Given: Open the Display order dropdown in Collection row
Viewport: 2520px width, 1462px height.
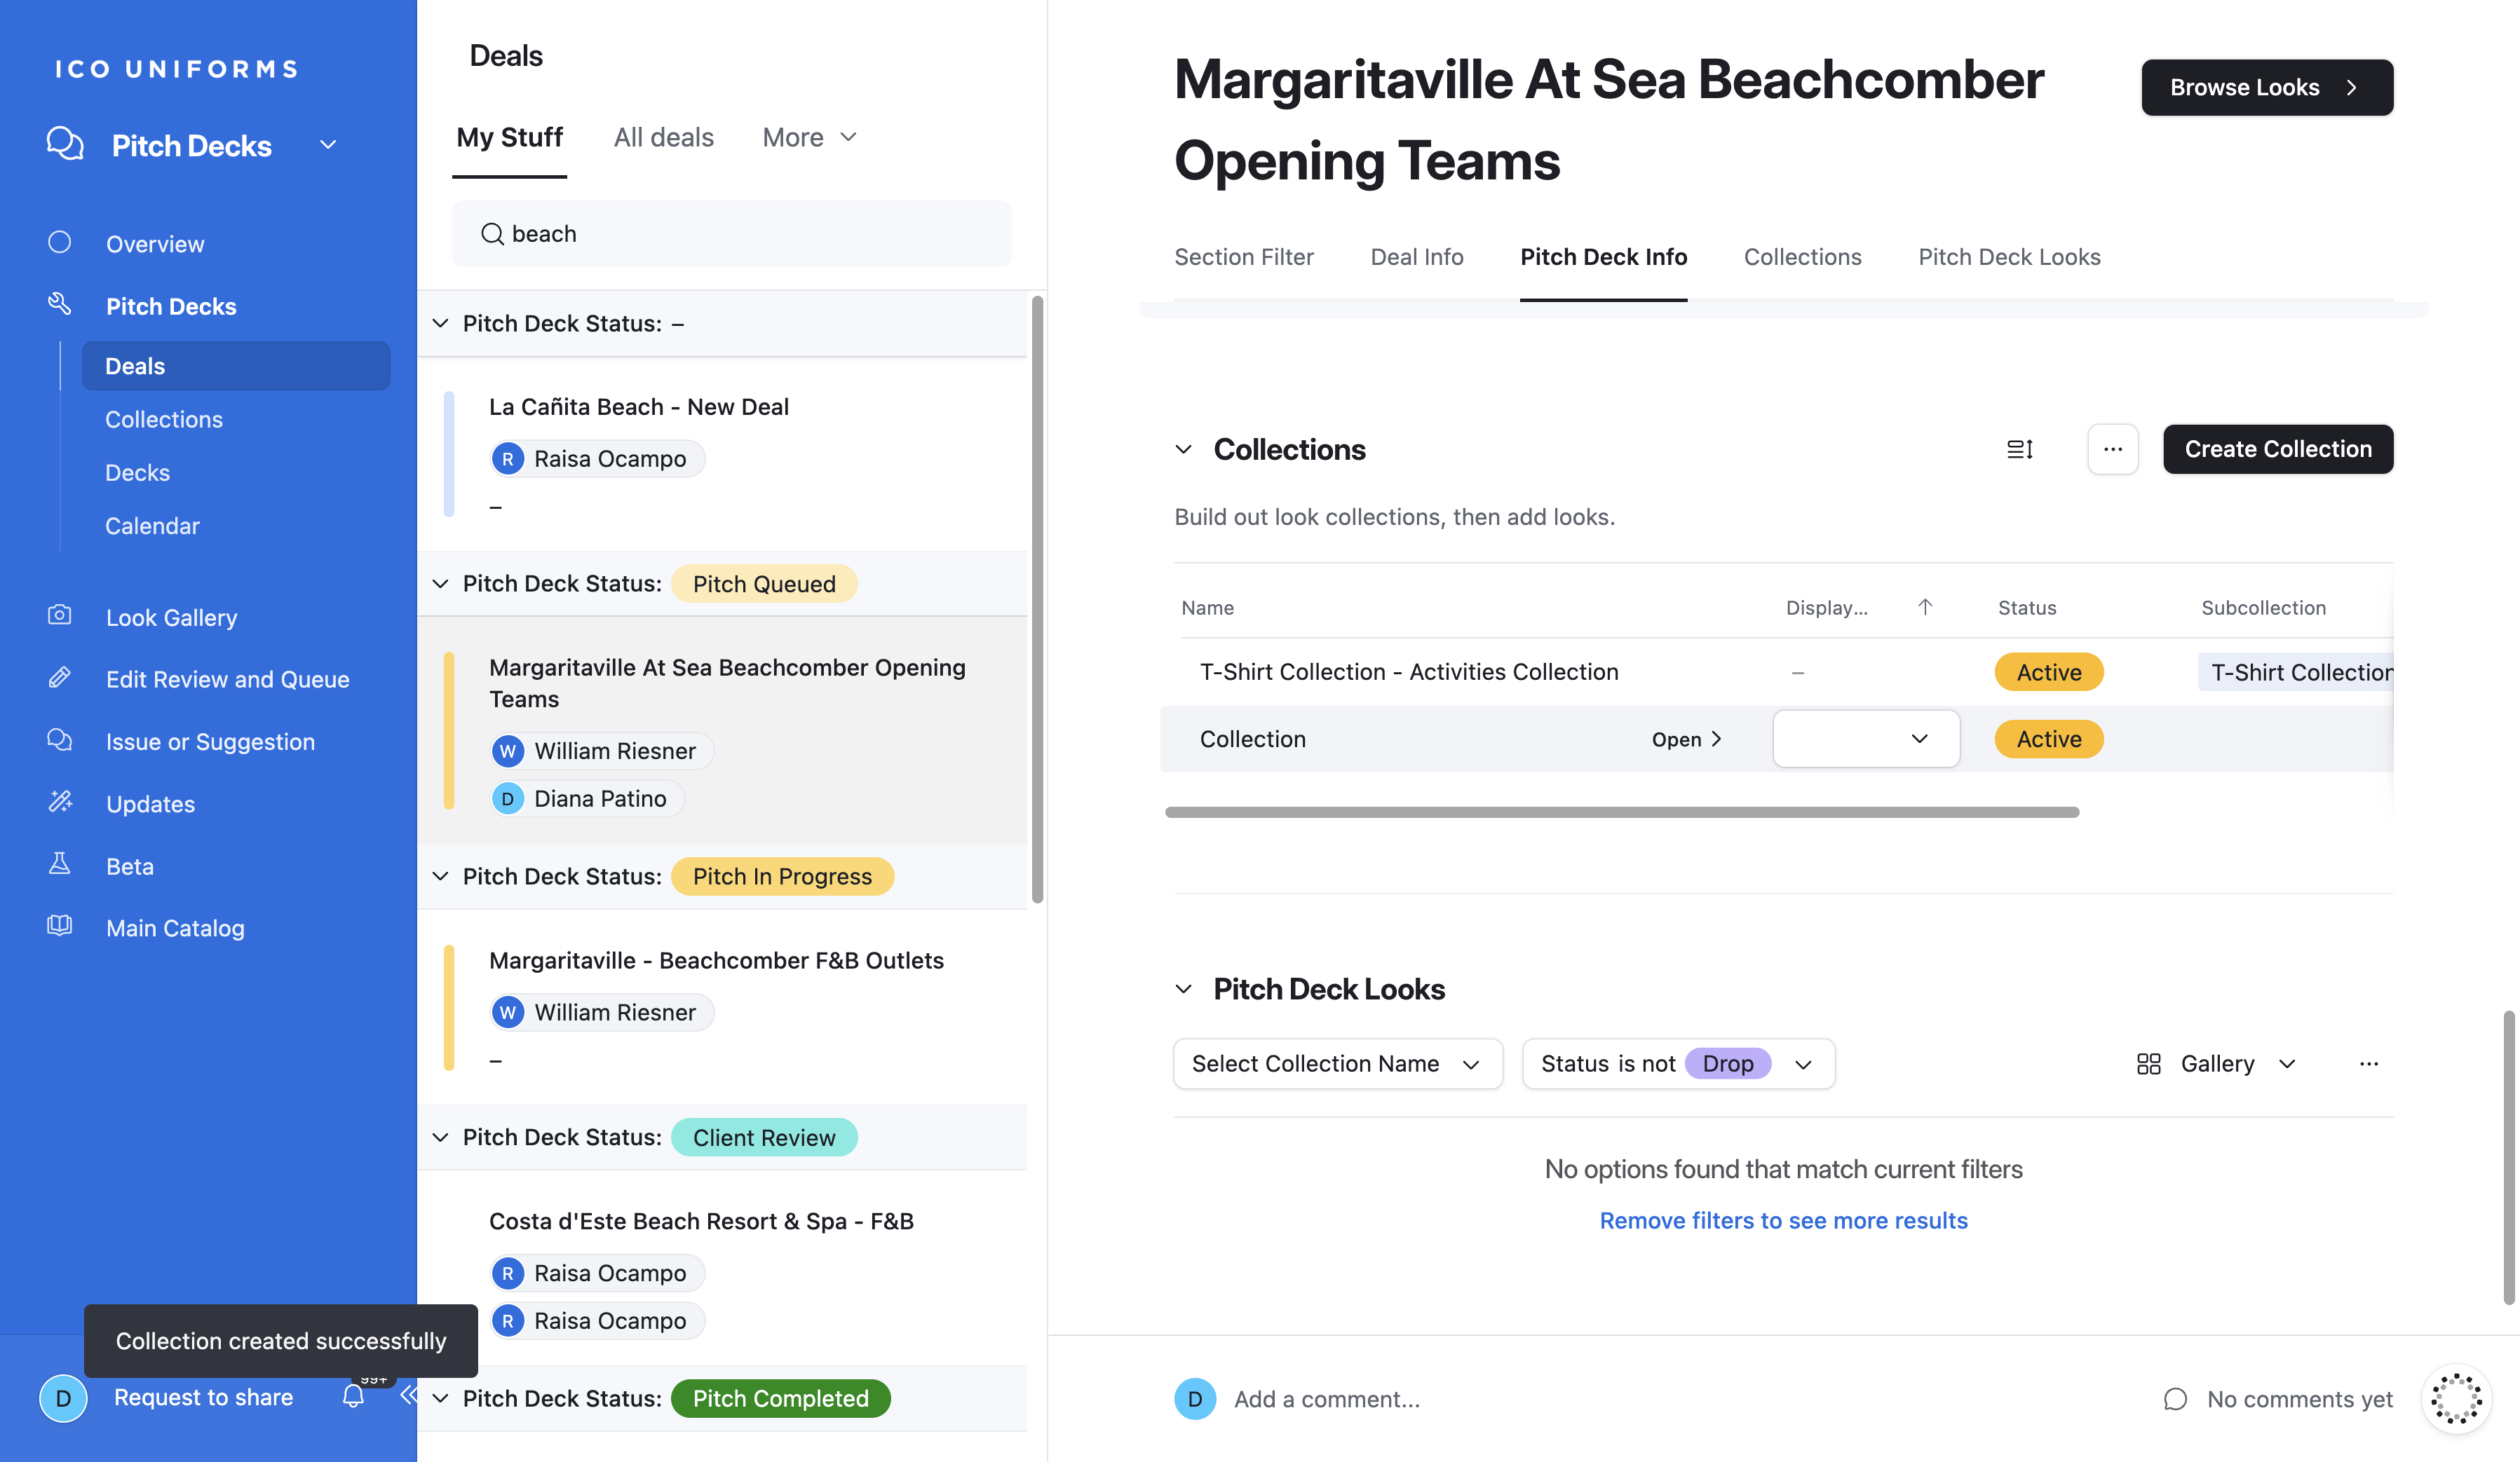Looking at the screenshot, I should tap(1865, 739).
